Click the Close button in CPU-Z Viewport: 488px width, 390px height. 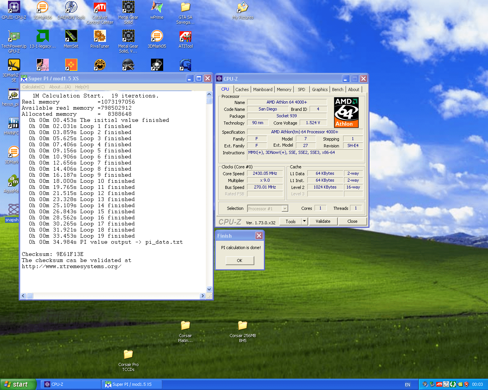pyautogui.click(x=353, y=221)
